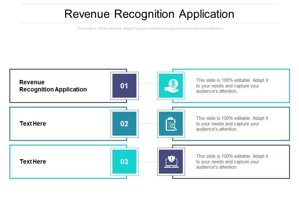
Task: Select the 01 number box
Action: (x=124, y=86)
